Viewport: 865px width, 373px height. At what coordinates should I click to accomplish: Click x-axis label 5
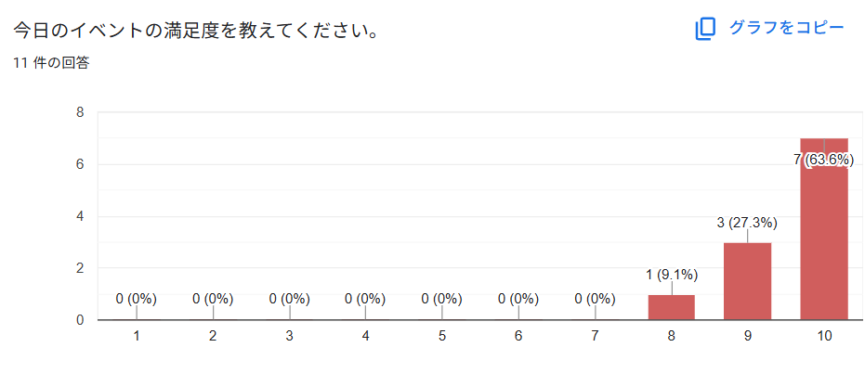pos(441,336)
